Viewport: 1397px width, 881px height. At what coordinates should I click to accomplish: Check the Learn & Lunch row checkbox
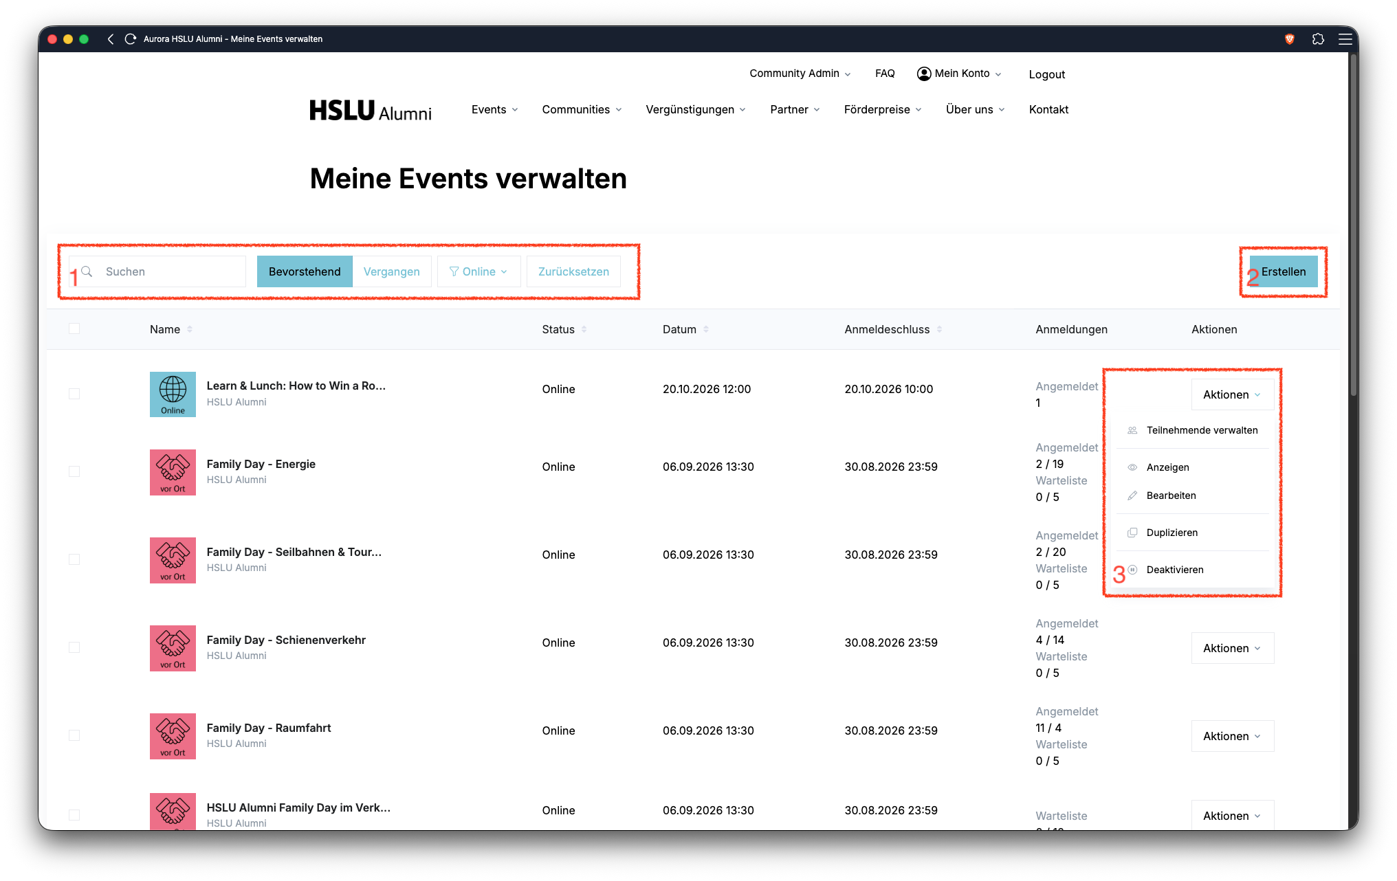click(74, 394)
